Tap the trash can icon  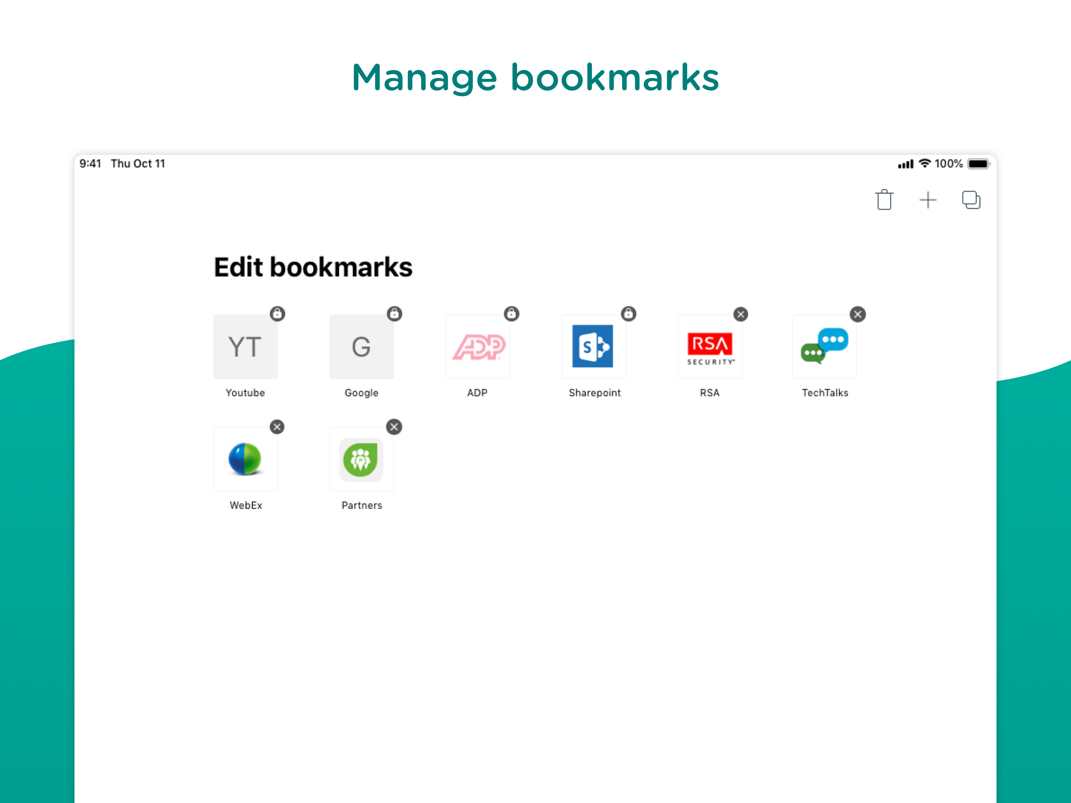click(884, 200)
